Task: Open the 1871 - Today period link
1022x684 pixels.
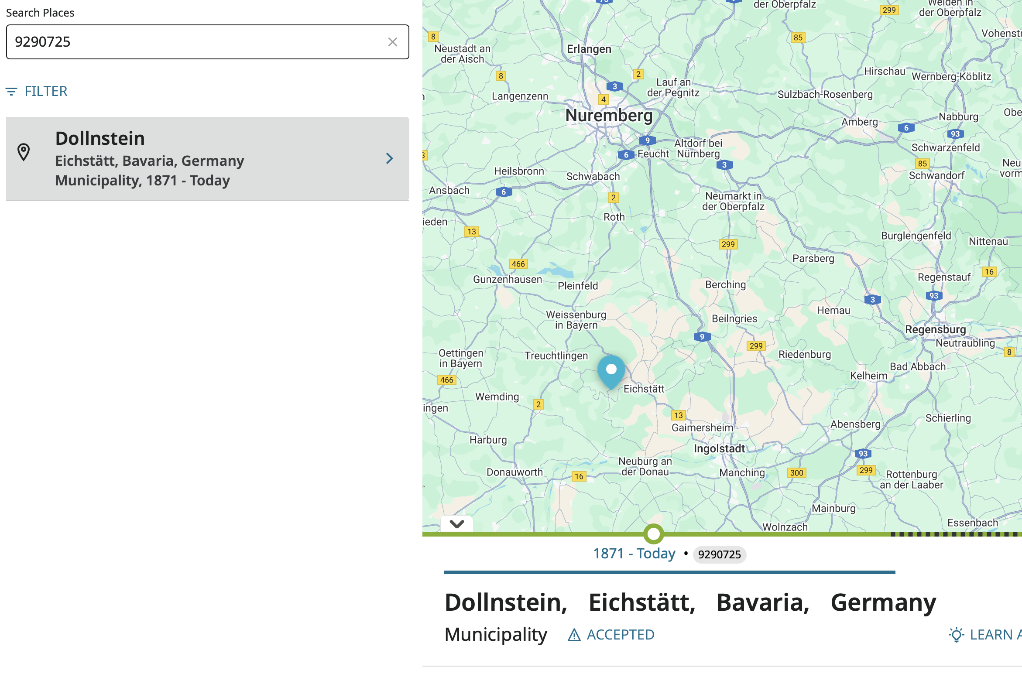Action: [634, 554]
